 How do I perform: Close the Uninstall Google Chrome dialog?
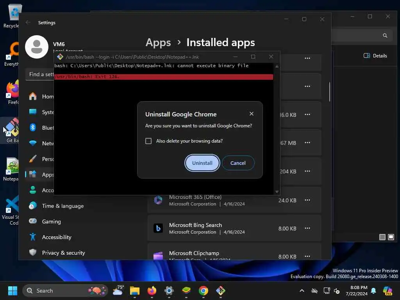(x=251, y=114)
